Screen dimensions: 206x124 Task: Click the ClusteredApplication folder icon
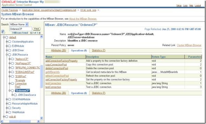(10, 42)
